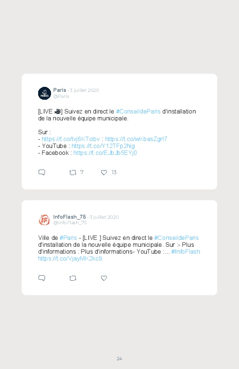This screenshot has height=369, width=239.
Task: Open the t.co/wKbasZgrI7 link
Action: tap(136, 139)
